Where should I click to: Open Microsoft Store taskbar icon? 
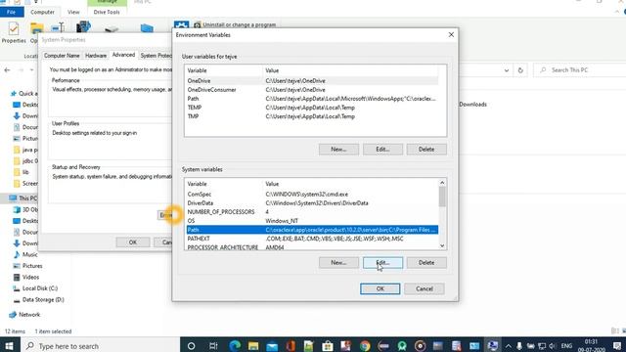(x=328, y=346)
